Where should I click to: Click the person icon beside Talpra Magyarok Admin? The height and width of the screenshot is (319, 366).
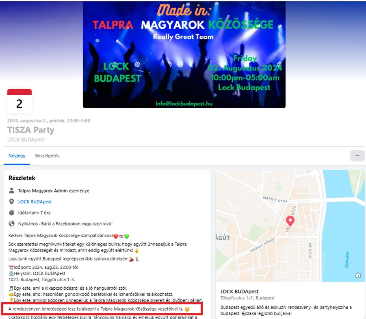pos(11,190)
